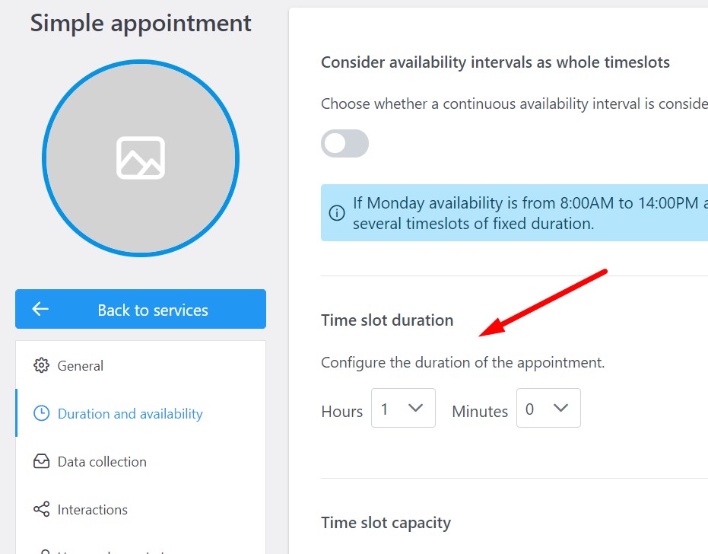Click the info icon in the blue notice

click(337, 213)
